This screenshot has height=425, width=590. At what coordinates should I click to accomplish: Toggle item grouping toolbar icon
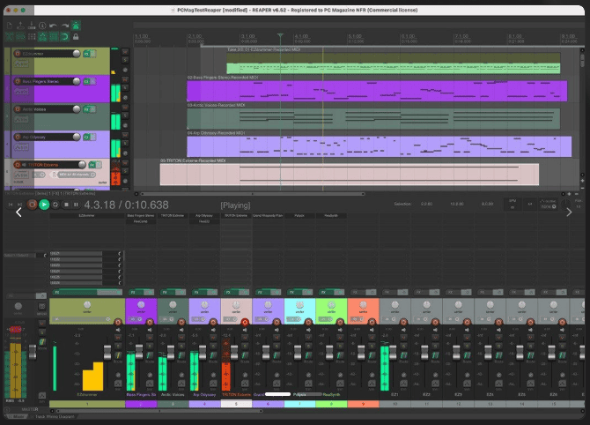[x=21, y=36]
